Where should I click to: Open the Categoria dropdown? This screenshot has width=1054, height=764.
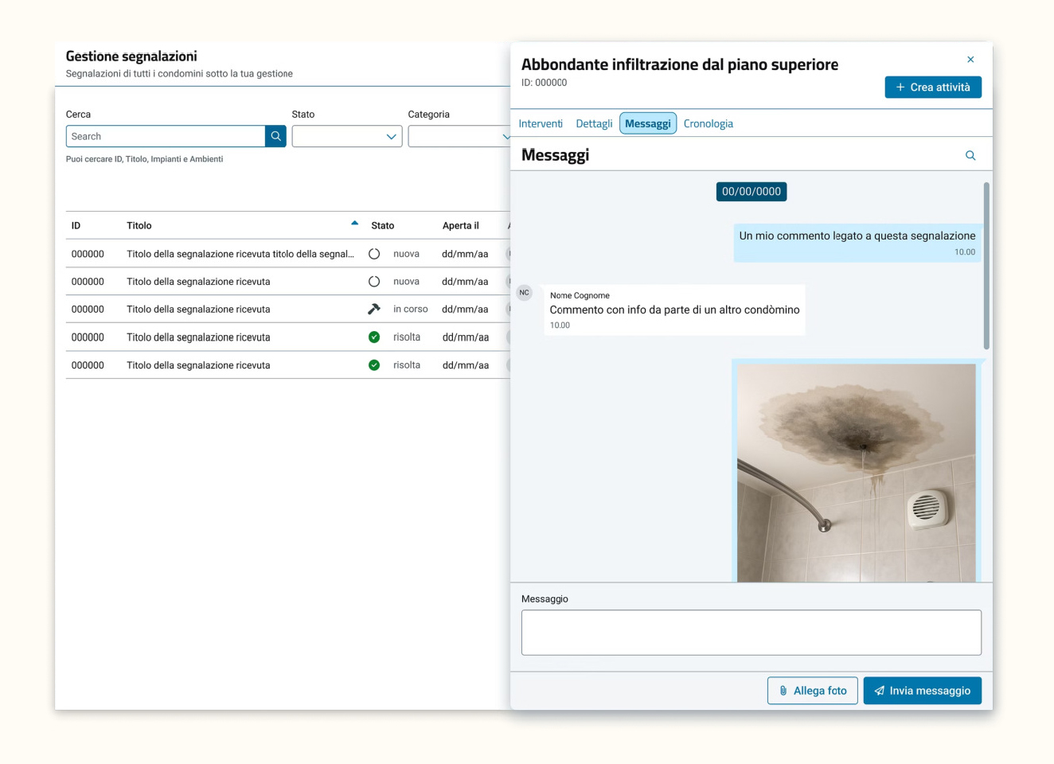[459, 136]
